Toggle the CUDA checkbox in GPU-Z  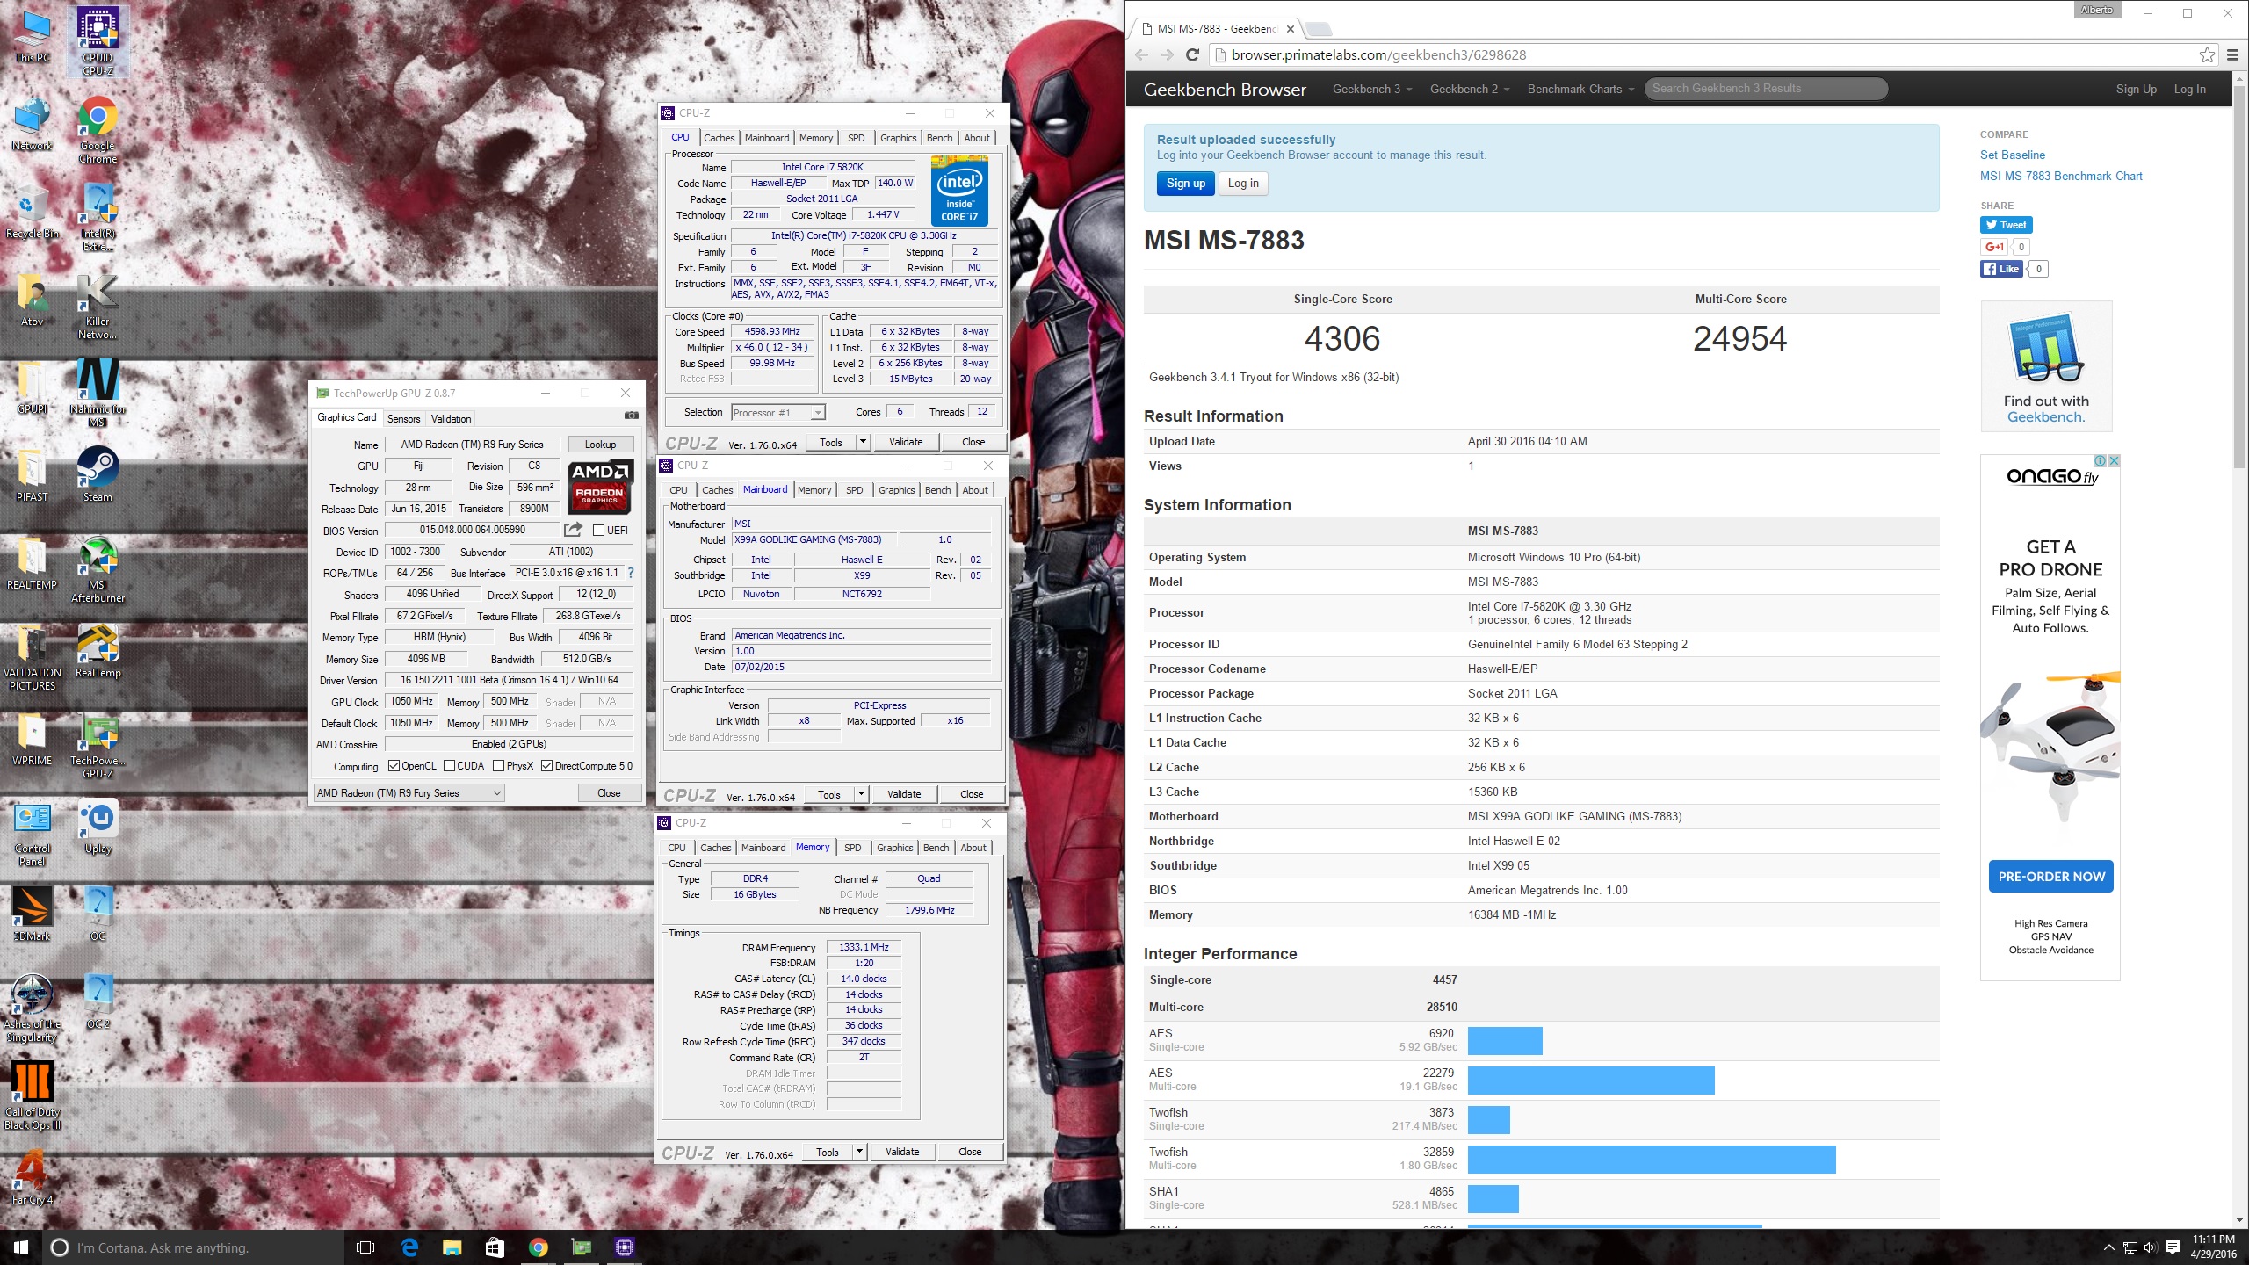[450, 766]
